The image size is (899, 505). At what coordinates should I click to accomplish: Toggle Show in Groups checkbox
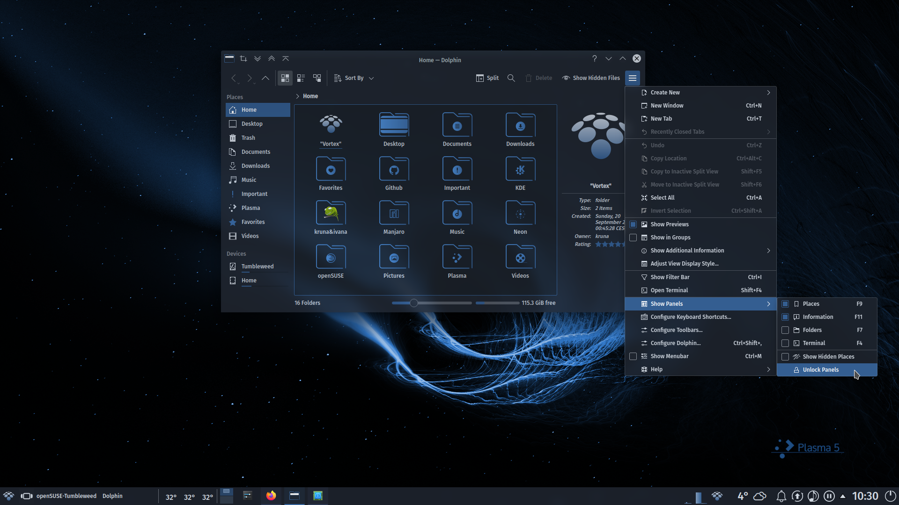click(633, 238)
